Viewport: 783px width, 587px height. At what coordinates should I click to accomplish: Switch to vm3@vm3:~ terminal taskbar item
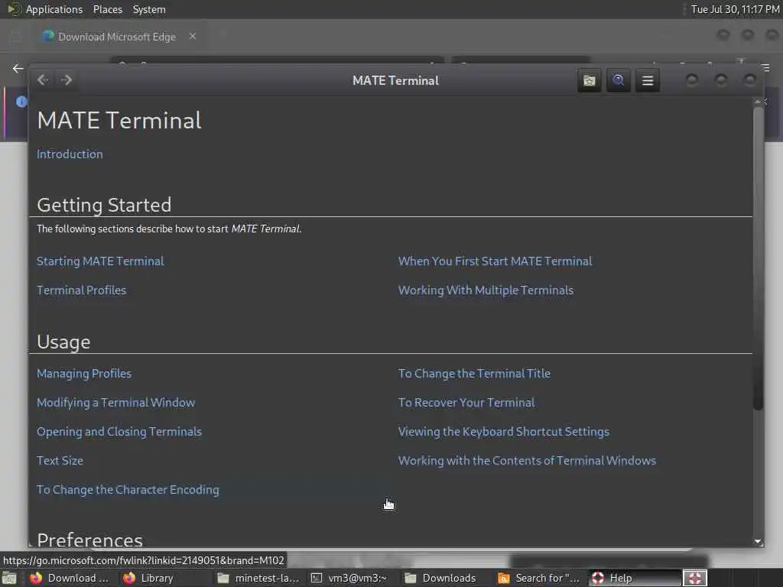[349, 578]
